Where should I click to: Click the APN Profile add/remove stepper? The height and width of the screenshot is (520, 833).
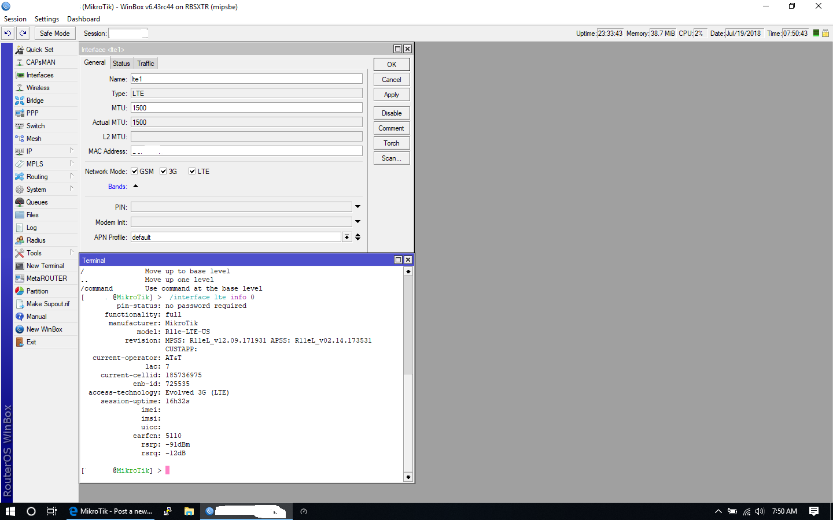coord(358,237)
